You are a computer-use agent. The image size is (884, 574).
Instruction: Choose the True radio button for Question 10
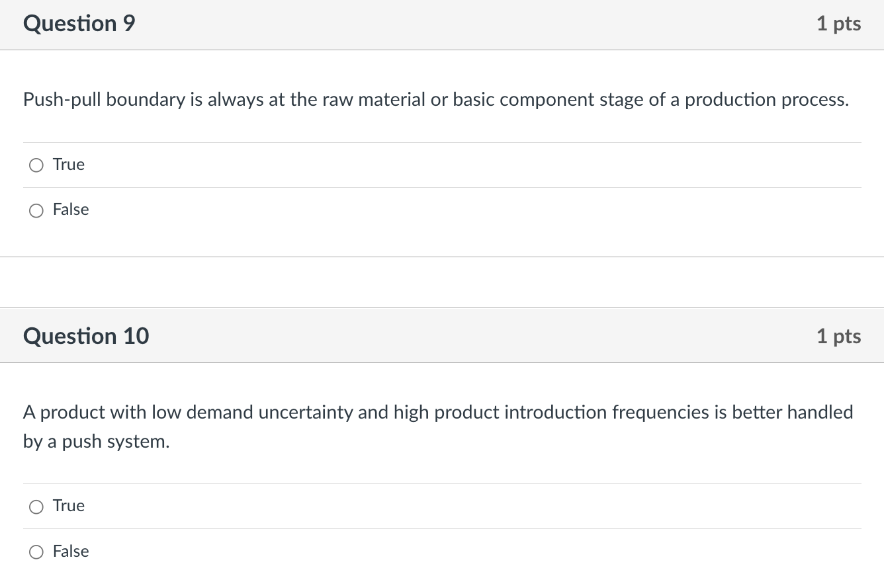(36, 507)
